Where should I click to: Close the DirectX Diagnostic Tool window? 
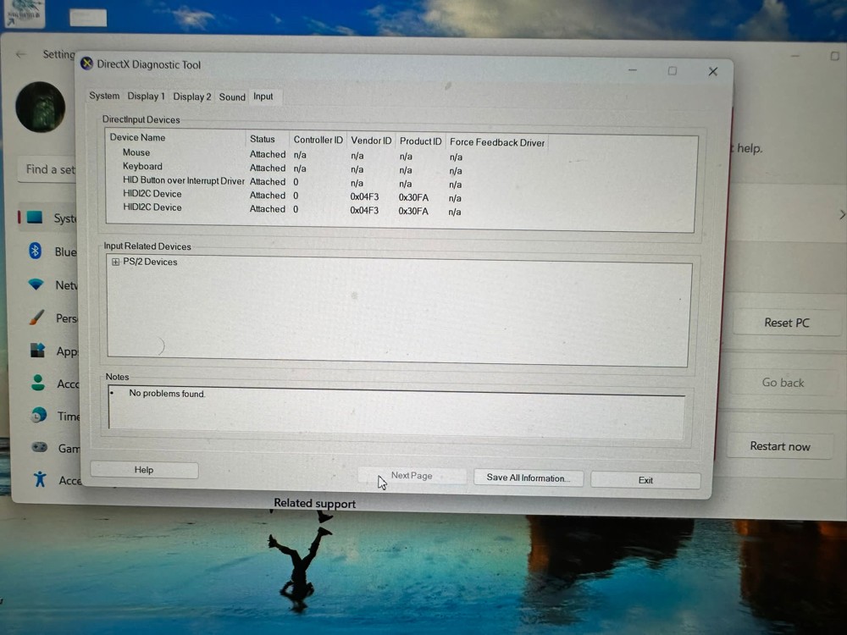(713, 71)
